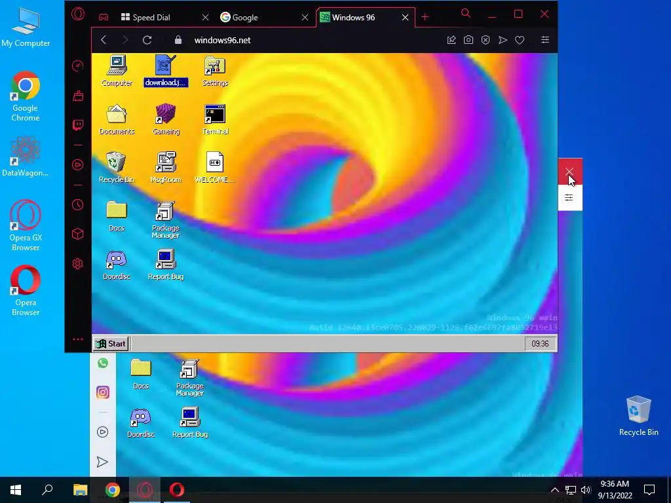Open GX Corner gamepad icon
The height and width of the screenshot is (503, 671).
click(x=104, y=18)
